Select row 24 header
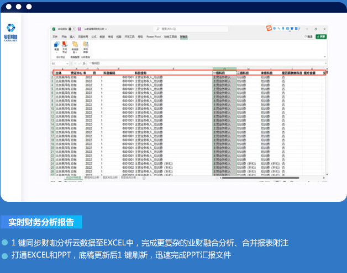The width and height of the screenshot is (347, 273). pyautogui.click(x=52, y=164)
